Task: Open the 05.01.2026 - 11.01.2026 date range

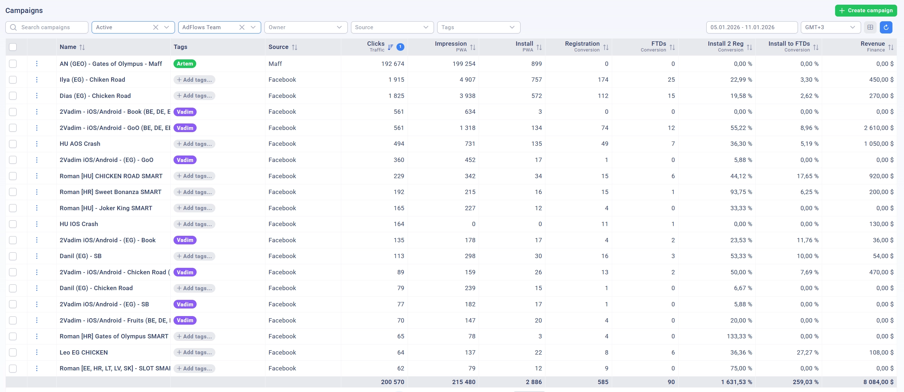Action: coord(751,27)
